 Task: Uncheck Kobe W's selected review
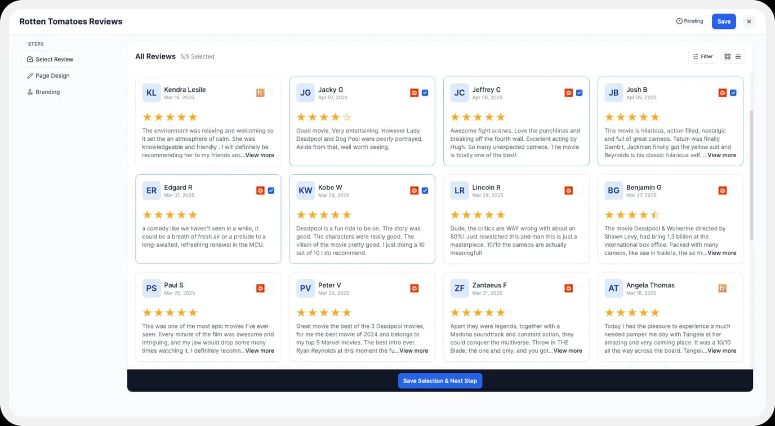[x=425, y=190]
